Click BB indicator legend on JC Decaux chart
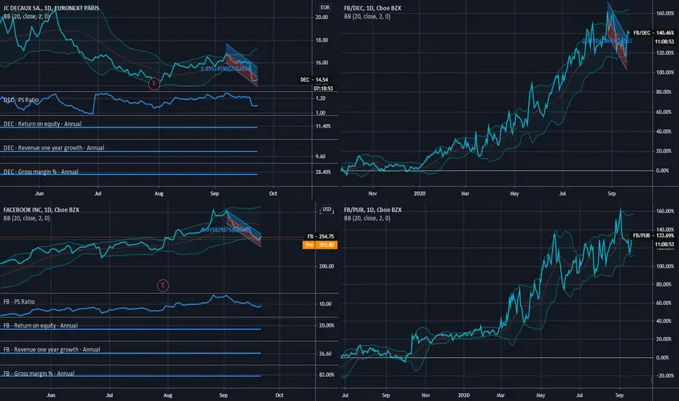679x401 pixels. click(26, 17)
